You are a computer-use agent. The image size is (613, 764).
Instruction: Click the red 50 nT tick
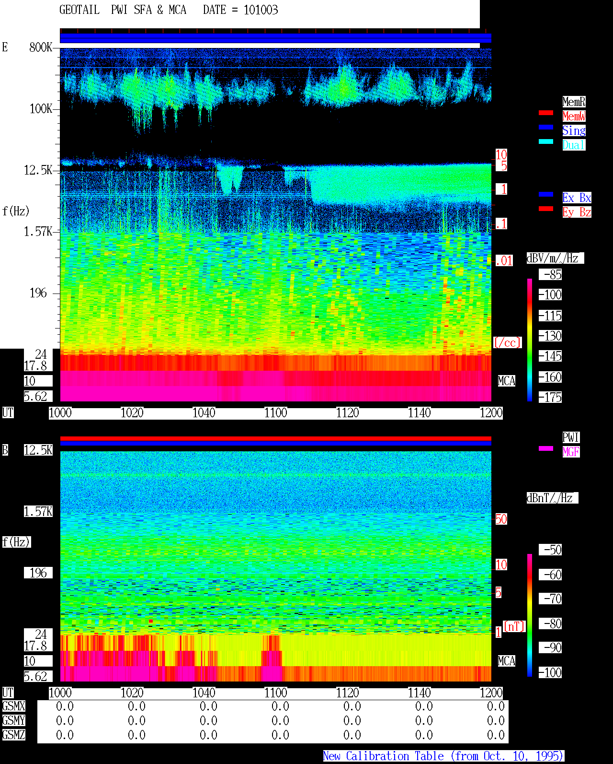501,519
